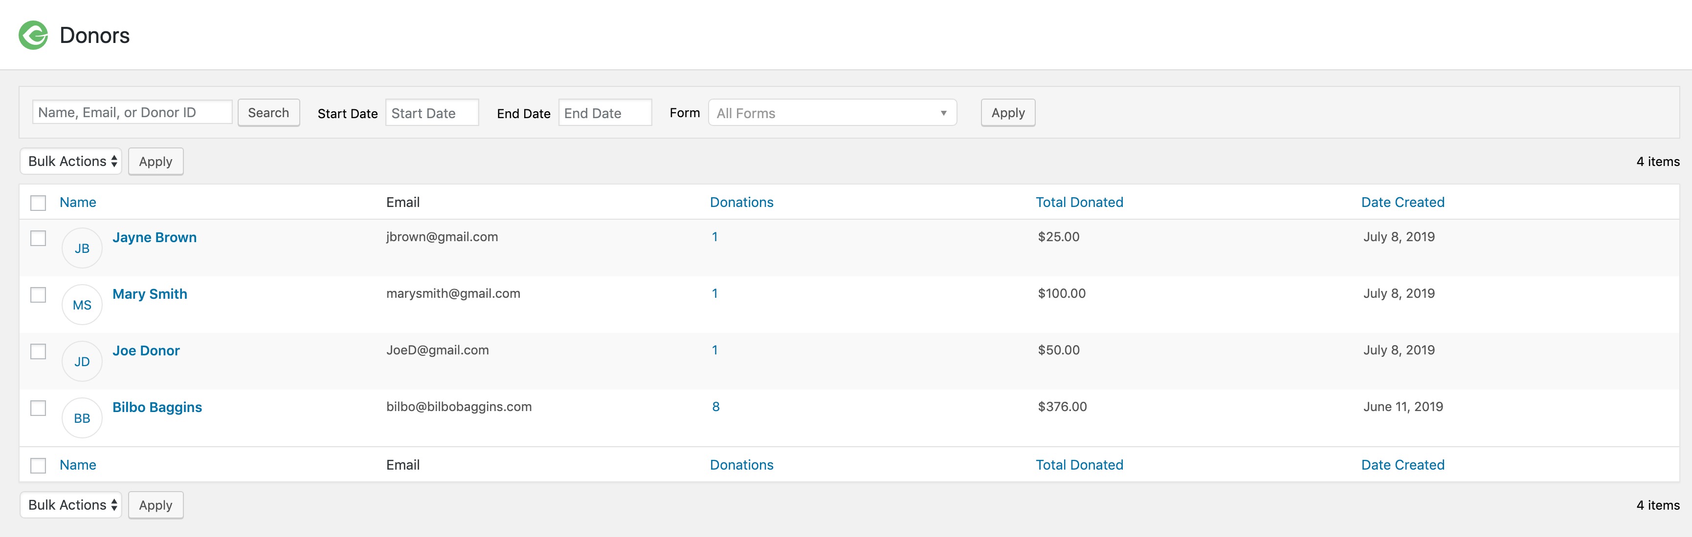Click Jayne Brown's JB avatar circle
Screen dimensions: 1692x537
pos(82,248)
